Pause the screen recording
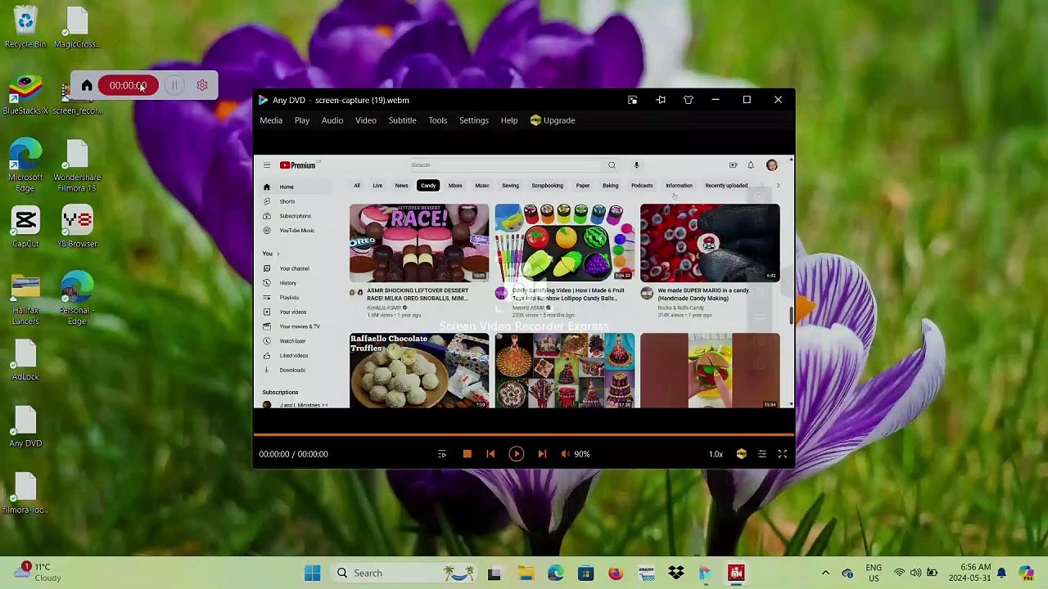1048x589 pixels. (x=174, y=85)
